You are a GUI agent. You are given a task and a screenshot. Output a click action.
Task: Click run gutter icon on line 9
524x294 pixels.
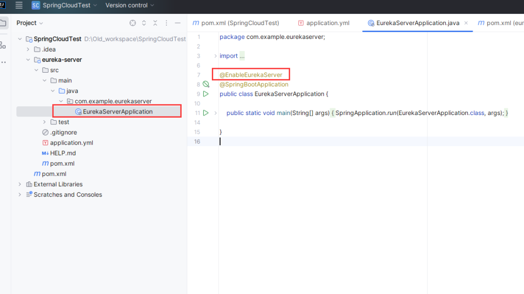point(206,94)
